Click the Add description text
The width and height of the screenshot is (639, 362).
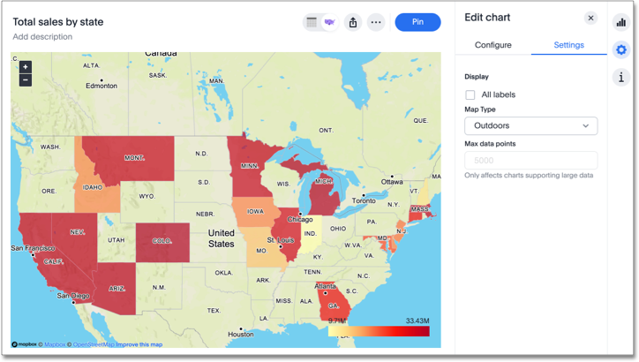(42, 37)
